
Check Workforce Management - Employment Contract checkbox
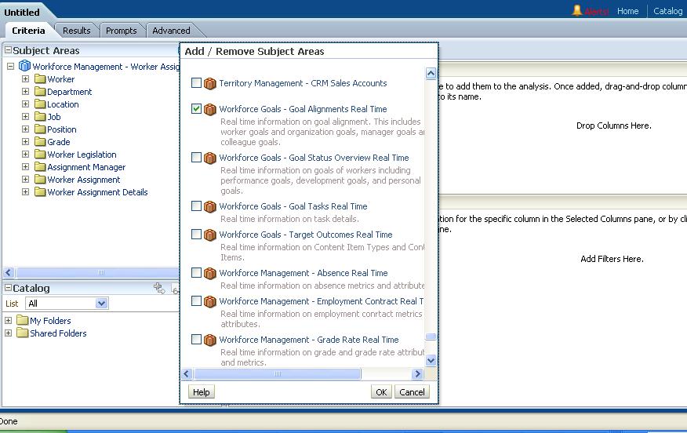click(x=196, y=300)
